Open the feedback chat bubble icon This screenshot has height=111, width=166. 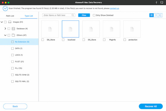162,2
